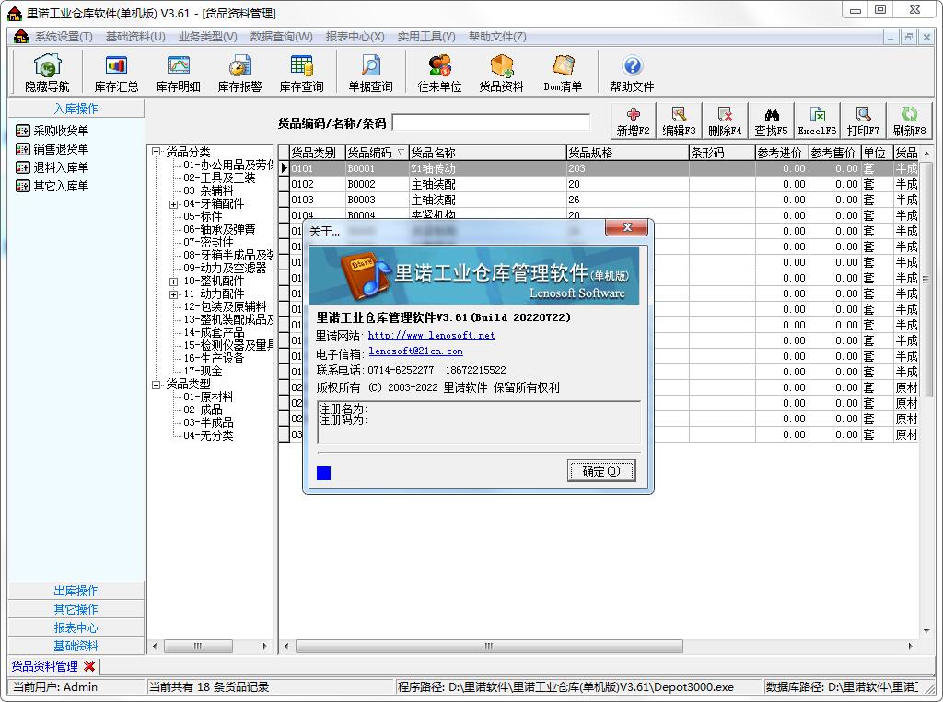Switch to 基础资料 navigation section

(x=76, y=646)
